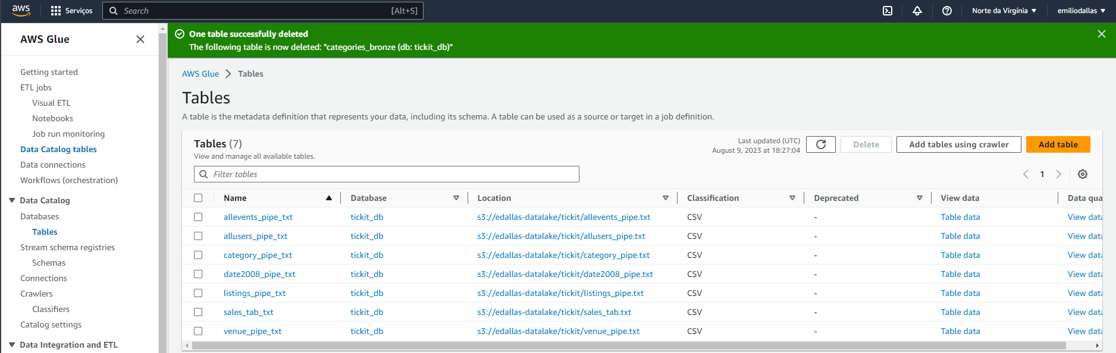This screenshot has height=353, width=1116.
Task: Close the AWS Glue sidebar panel
Action: pos(140,39)
